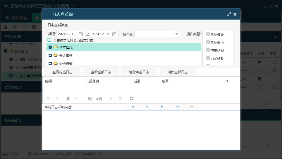Jump to last log detail record

(177, 107)
